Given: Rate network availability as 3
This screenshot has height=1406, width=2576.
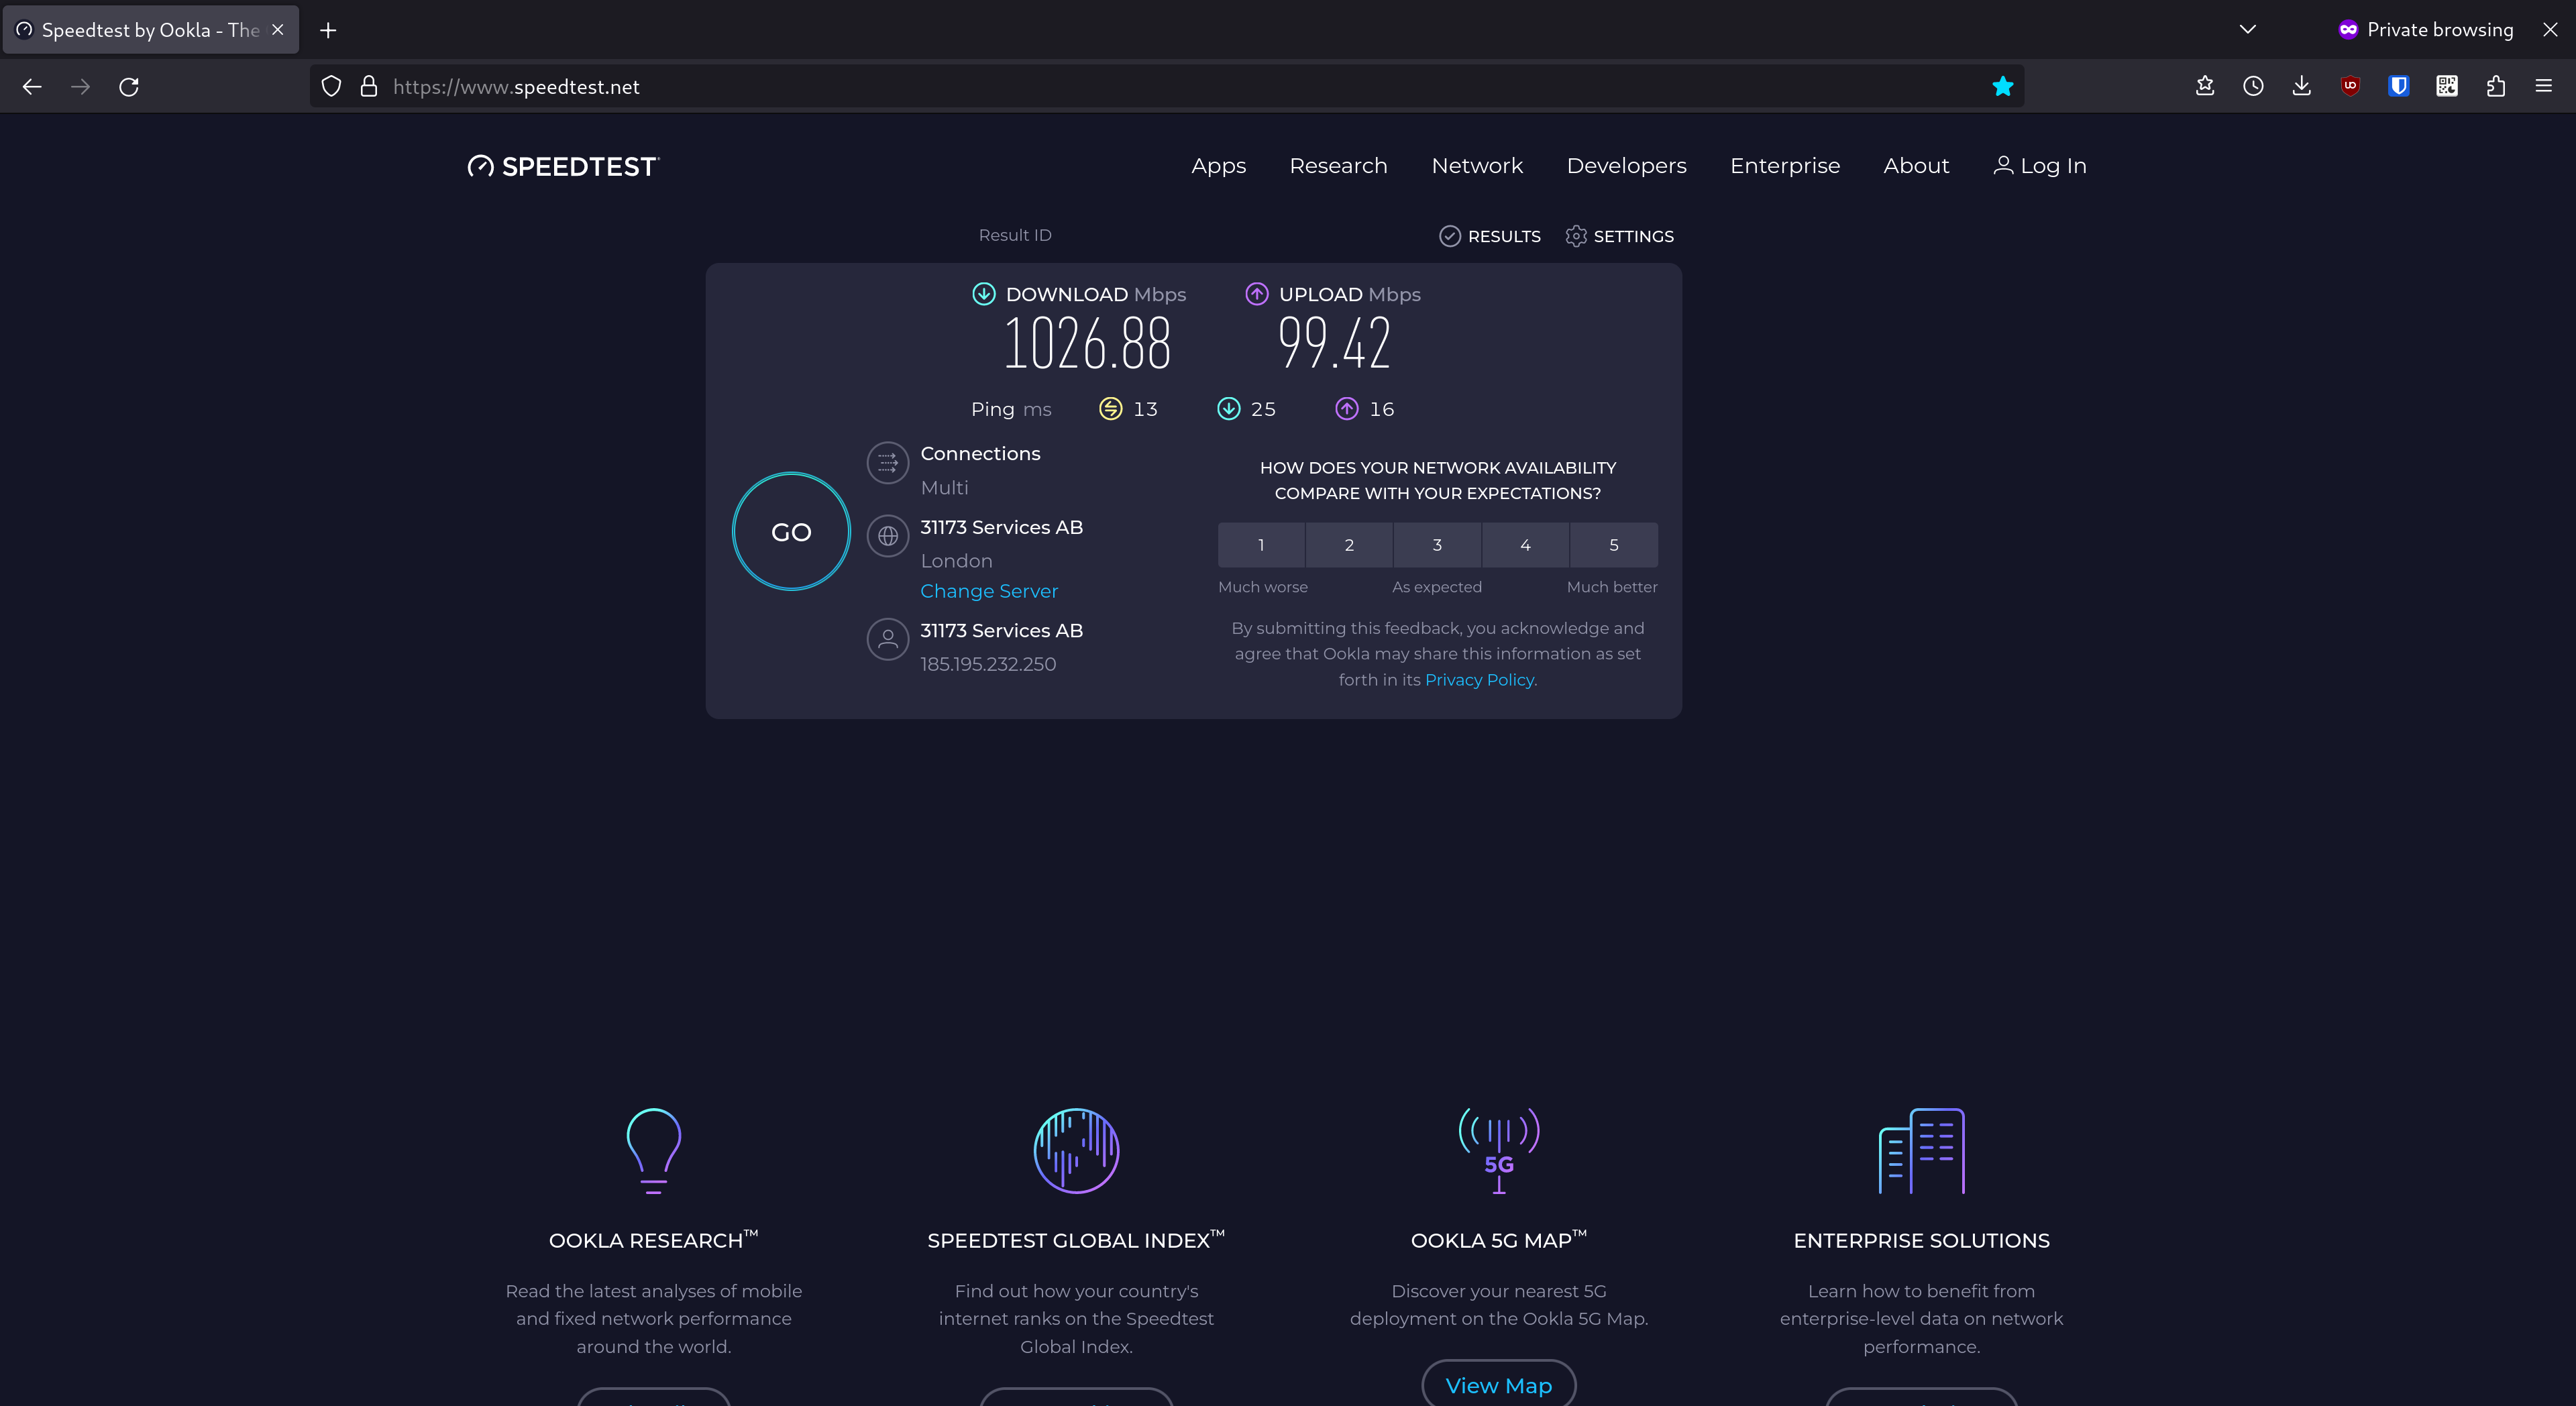Looking at the screenshot, I should [x=1437, y=545].
